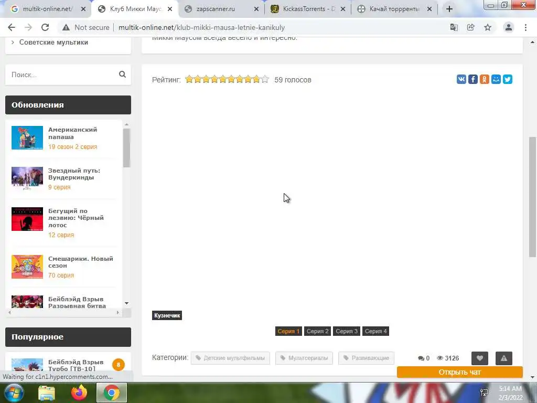Viewport: 537px width, 403px height.
Task: Expand Советские мультики category
Action: 53,42
